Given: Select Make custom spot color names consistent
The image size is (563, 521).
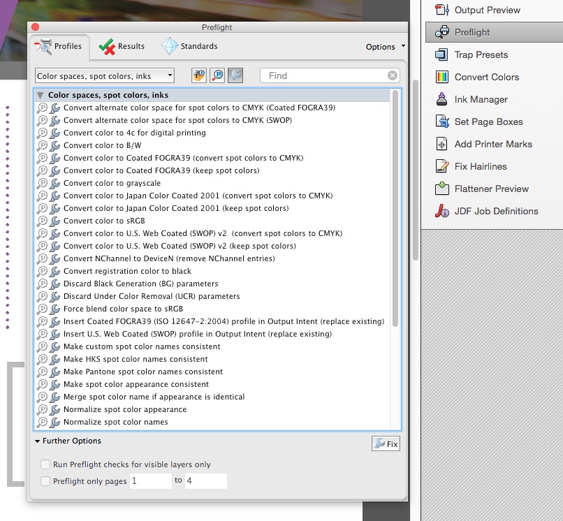Looking at the screenshot, I should 142,346.
